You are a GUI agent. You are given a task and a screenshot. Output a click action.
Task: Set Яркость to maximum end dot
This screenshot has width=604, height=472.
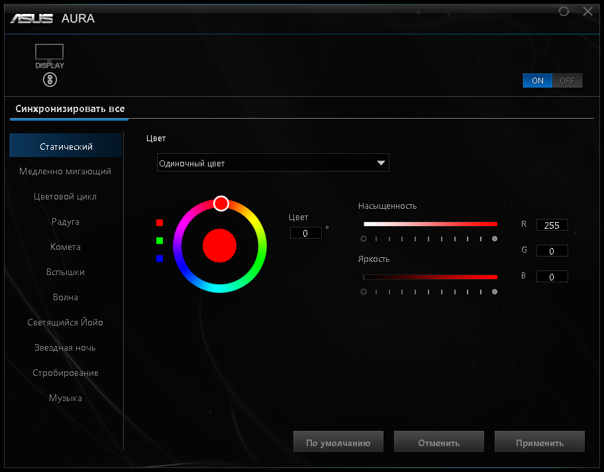pyautogui.click(x=495, y=292)
